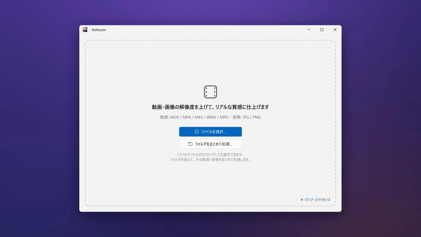This screenshot has width=421, height=237.
Task: Open the オープンソースライセンス link
Action: pos(315,200)
